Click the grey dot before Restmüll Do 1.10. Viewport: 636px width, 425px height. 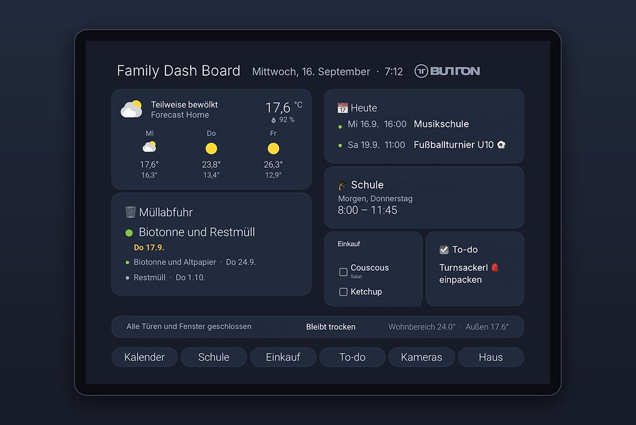click(127, 278)
